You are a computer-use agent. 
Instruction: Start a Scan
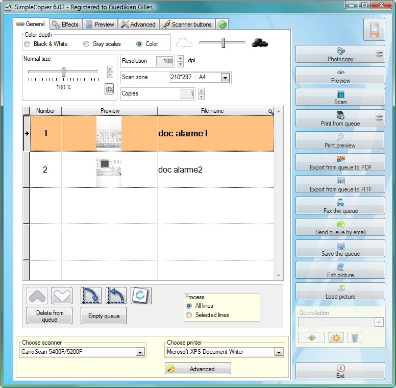point(340,97)
